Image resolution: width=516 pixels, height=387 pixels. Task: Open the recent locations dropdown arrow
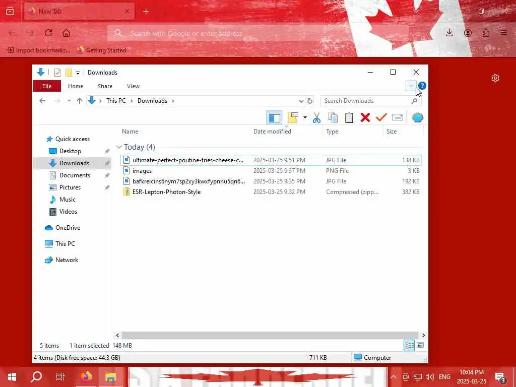(x=69, y=101)
